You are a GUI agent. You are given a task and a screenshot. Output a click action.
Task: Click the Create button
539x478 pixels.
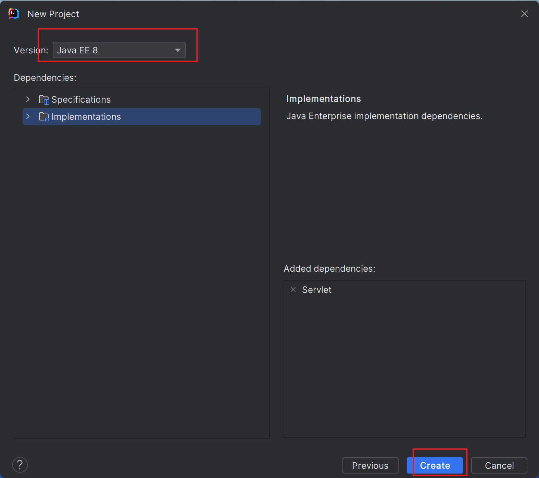click(435, 465)
